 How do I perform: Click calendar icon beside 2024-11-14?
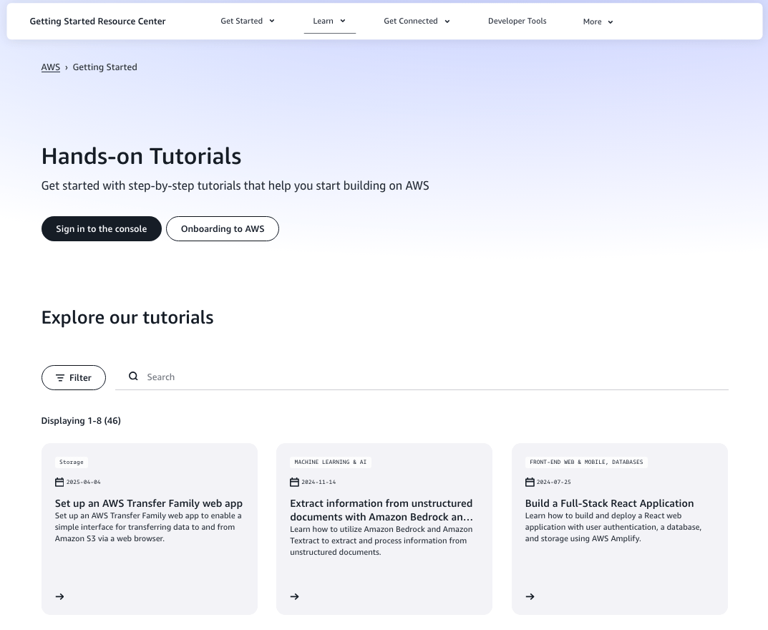pyautogui.click(x=294, y=482)
